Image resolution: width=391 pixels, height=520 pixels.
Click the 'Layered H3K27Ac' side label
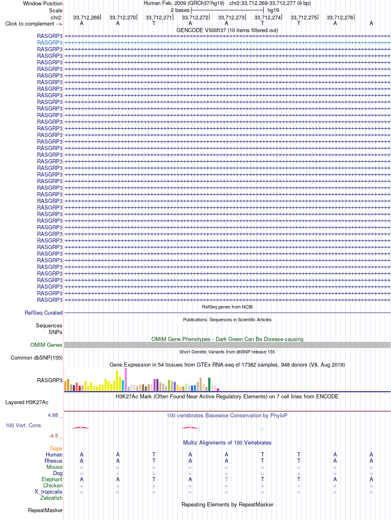[x=27, y=402]
